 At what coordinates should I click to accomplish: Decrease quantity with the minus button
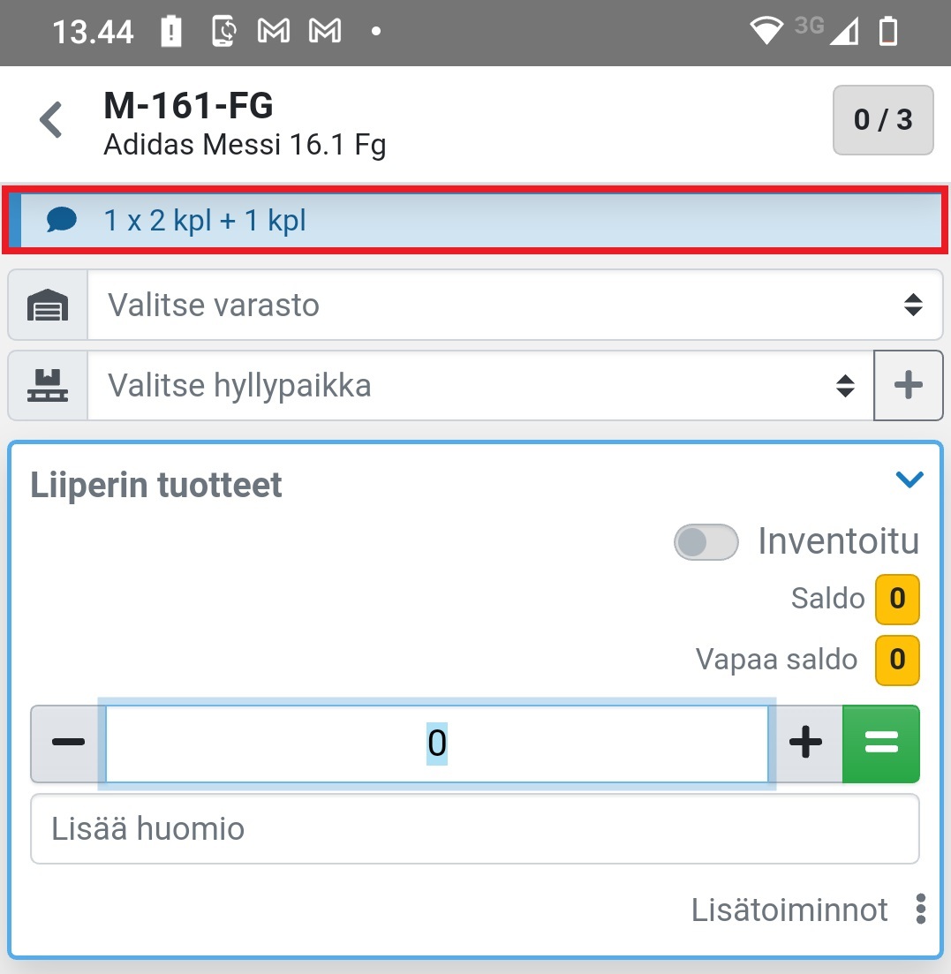point(68,744)
